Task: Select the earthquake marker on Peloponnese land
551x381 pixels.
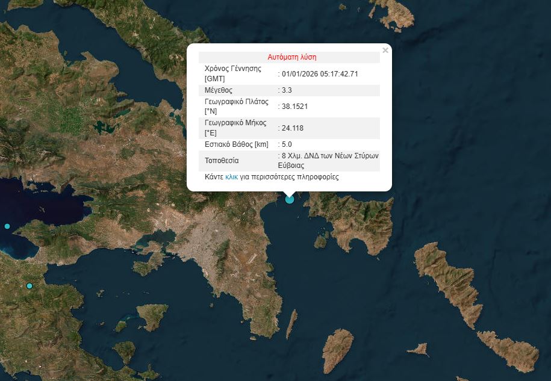Action: (29, 286)
